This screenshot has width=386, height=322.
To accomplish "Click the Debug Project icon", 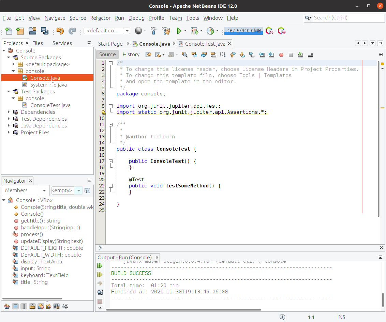I will pos(194,31).
